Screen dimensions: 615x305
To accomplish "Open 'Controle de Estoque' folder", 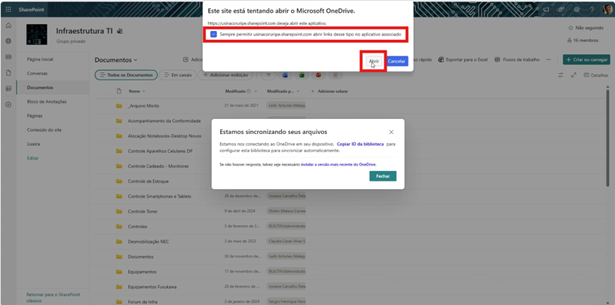I will (148, 181).
